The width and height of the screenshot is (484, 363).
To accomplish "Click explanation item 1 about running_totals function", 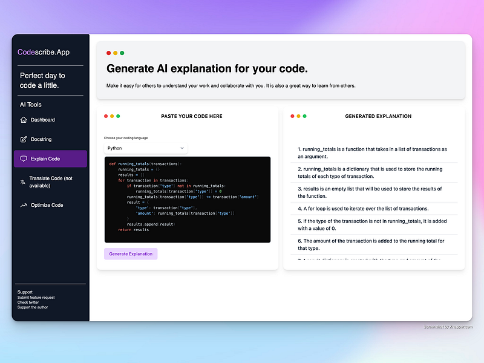I will click(x=374, y=153).
